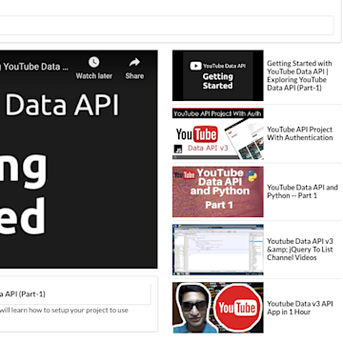Screen dimensions: 343x343
Task: Click the Share arrow icon
Action: click(x=134, y=62)
